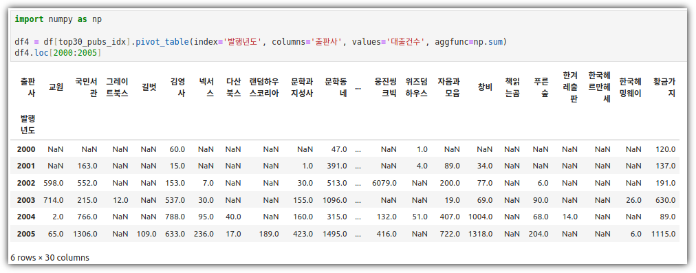This screenshot has width=696, height=273.
Task: Click row index 2001
Action: [x=26, y=166]
